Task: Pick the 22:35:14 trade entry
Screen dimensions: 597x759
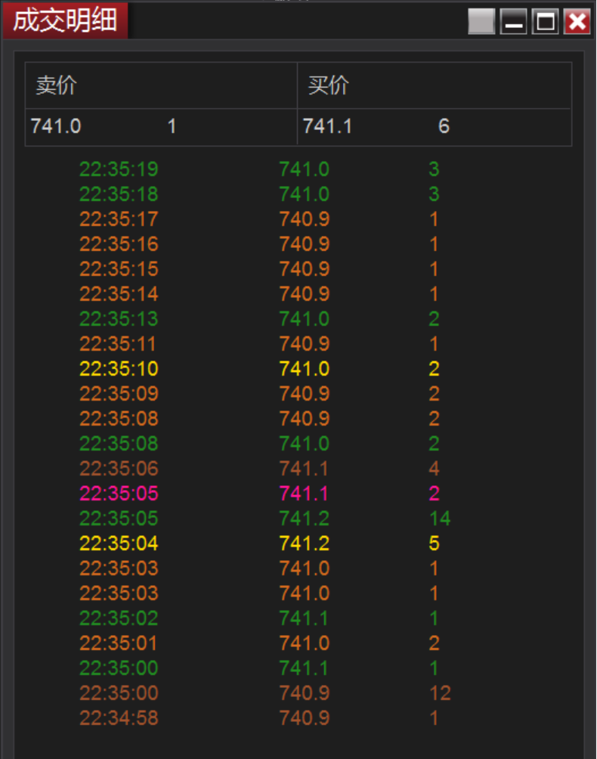Action: tap(119, 294)
